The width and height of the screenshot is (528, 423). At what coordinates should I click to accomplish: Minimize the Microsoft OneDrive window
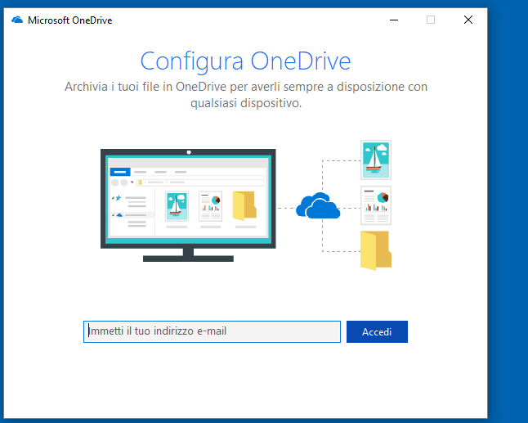point(394,20)
